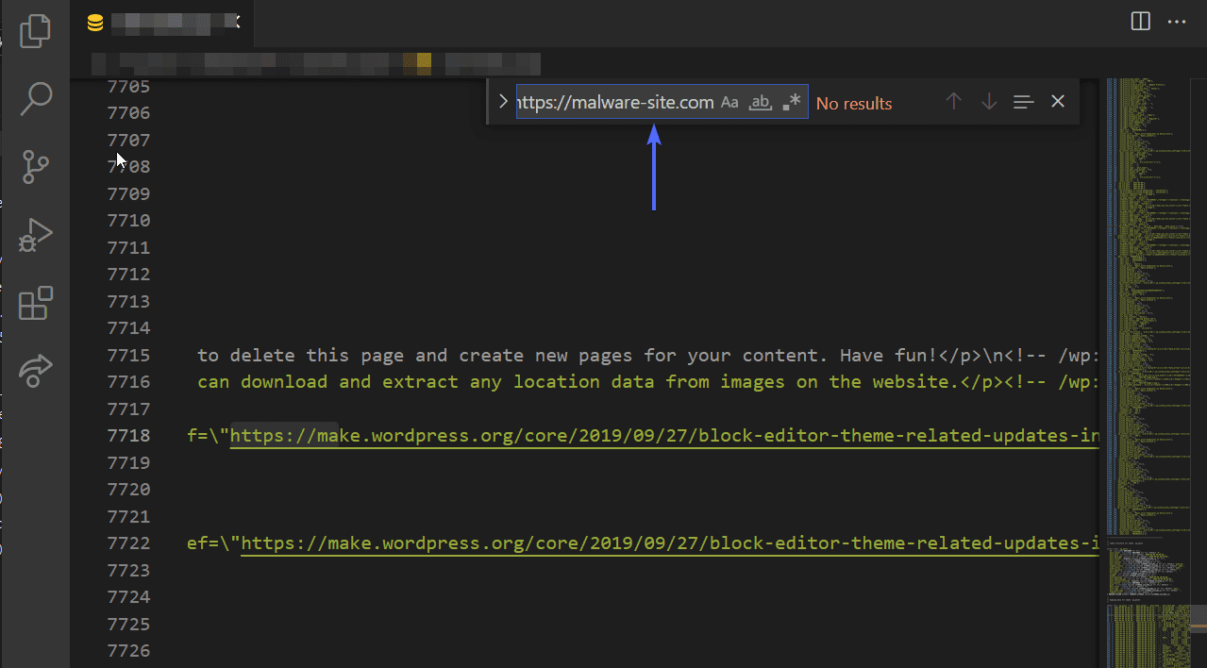Screen dimensions: 1207x668
Task: Split the editor using the top-right icon
Action: [x=1139, y=20]
